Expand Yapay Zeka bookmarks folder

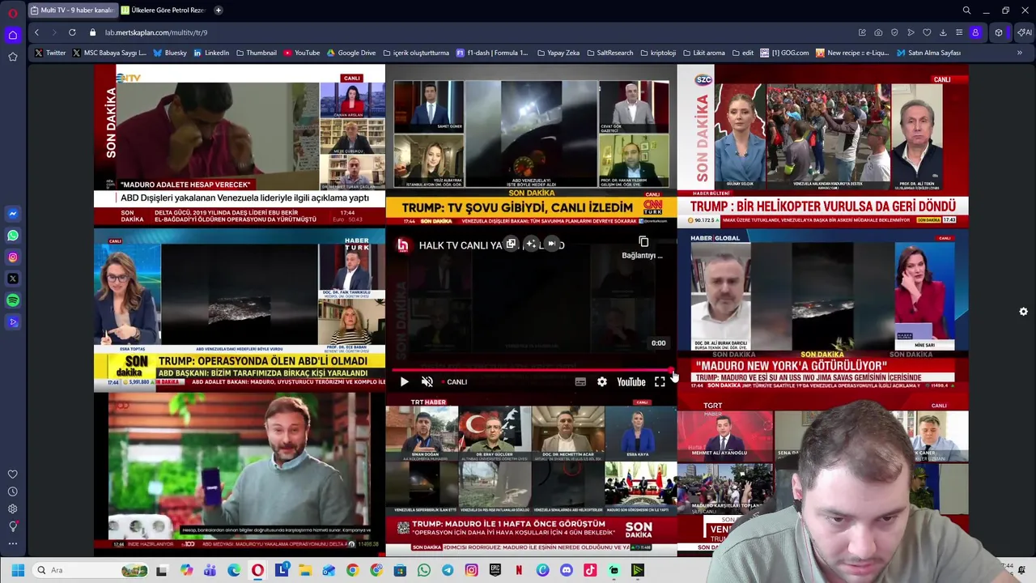click(x=558, y=53)
